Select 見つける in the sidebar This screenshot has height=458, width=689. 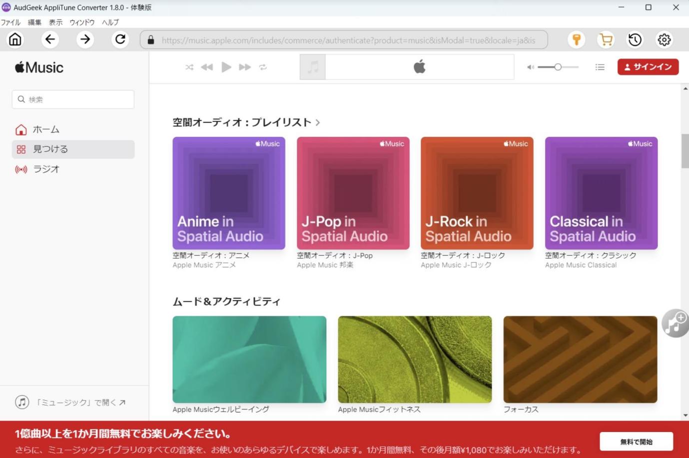[73, 149]
